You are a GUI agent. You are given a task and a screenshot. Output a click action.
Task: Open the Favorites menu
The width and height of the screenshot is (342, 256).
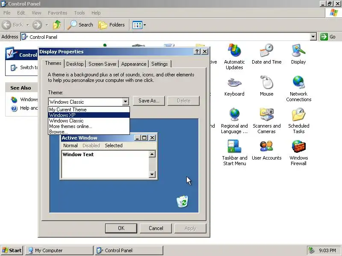click(58, 13)
